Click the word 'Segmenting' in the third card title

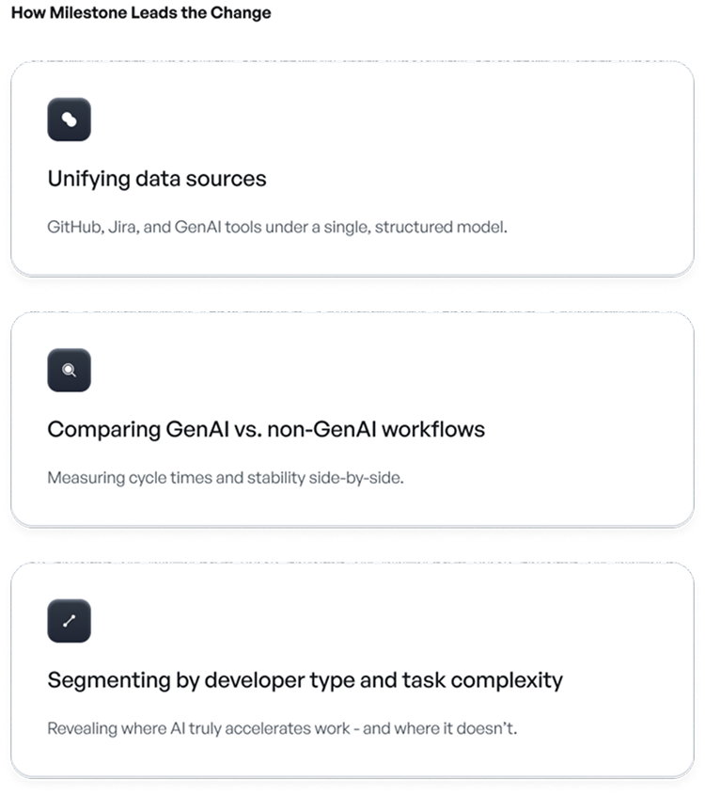107,680
